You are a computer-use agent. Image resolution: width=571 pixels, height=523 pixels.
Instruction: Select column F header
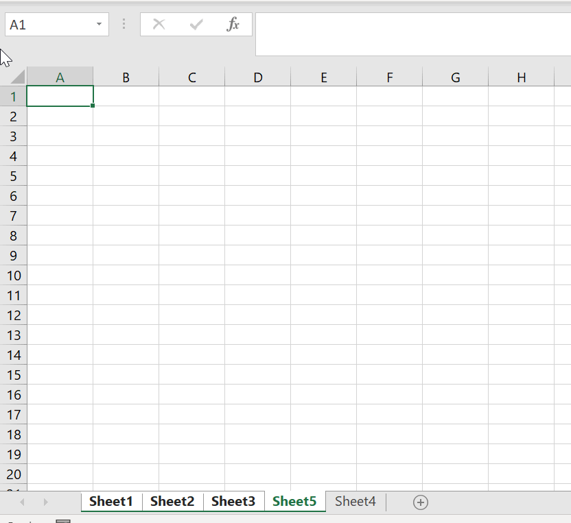point(390,77)
